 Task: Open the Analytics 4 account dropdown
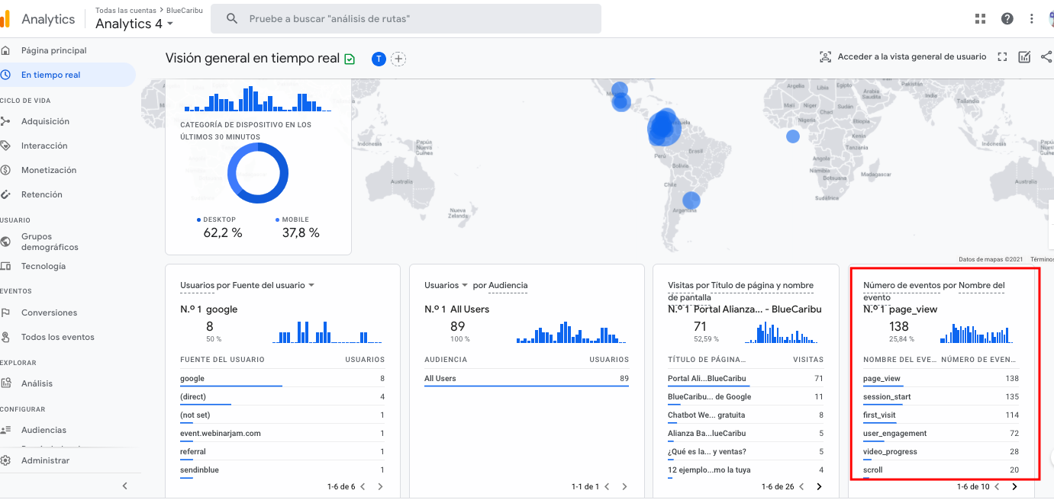[x=134, y=24]
